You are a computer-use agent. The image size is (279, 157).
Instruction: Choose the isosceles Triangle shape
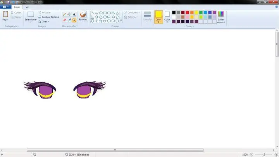click(x=117, y=13)
